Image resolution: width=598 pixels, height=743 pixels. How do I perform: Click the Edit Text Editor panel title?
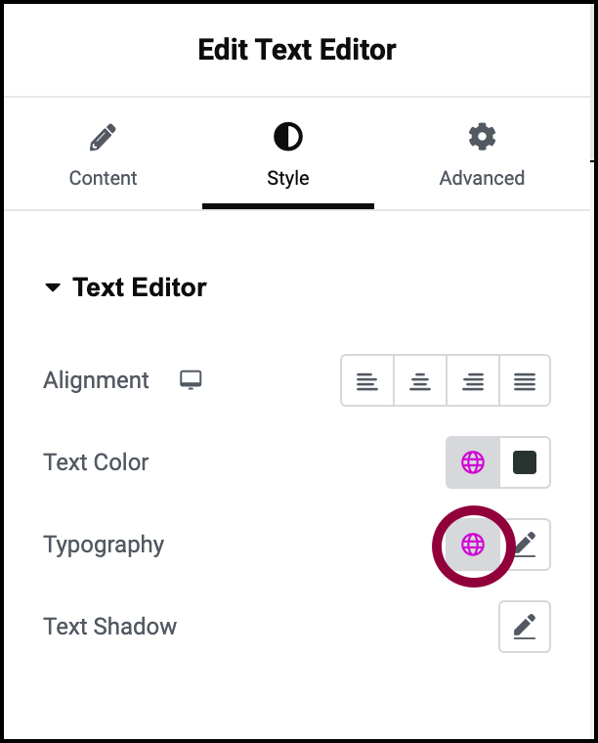(x=297, y=50)
